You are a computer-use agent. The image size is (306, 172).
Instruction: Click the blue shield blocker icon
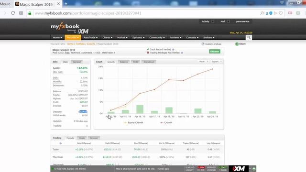271,13
